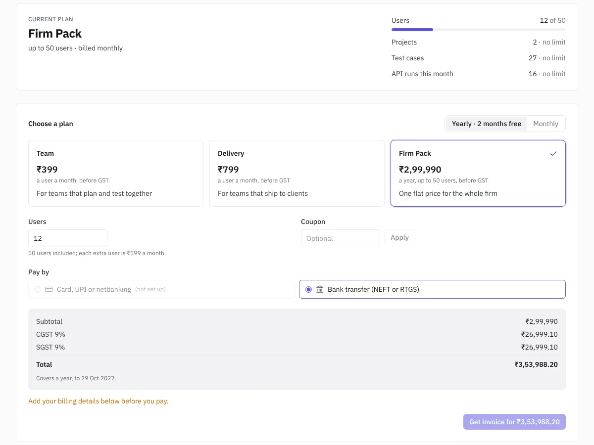The height and width of the screenshot is (445, 594).
Task: Click the Test cases usage row label
Action: (x=407, y=58)
